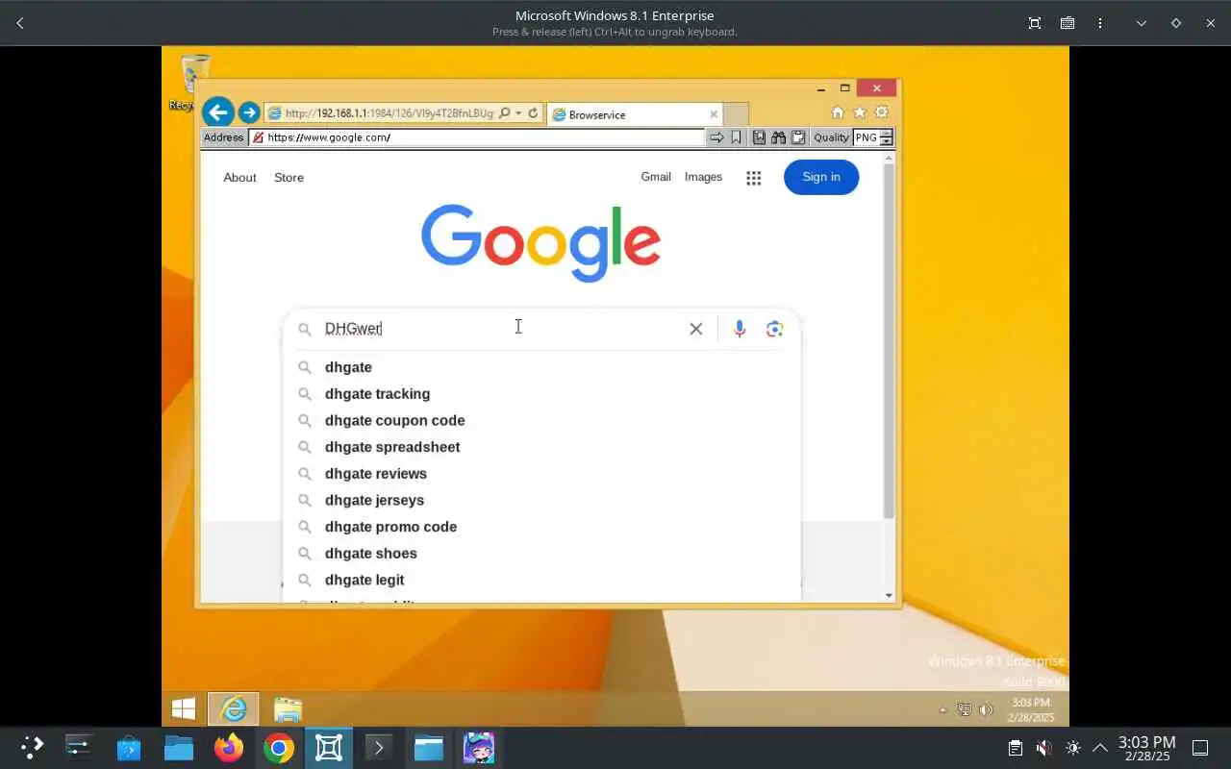Click the binoculars find icon

[778, 137]
